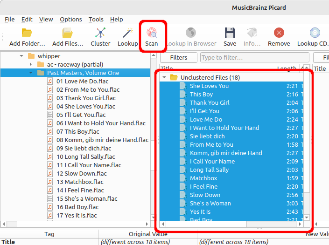Click file icon next to Matchbox
This screenshot has width=329, height=245.
click(x=183, y=178)
